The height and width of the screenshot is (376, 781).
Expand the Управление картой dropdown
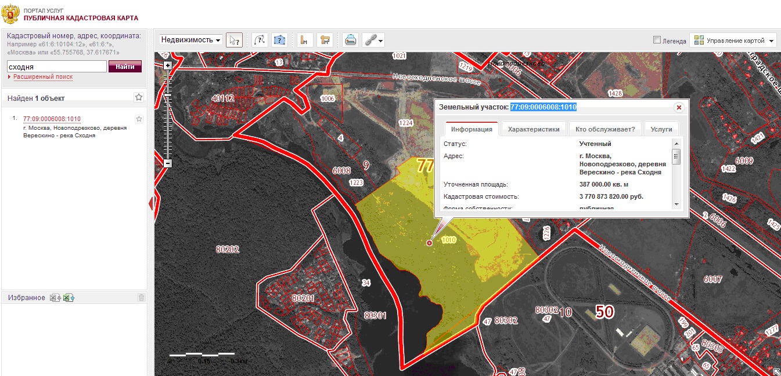[733, 40]
